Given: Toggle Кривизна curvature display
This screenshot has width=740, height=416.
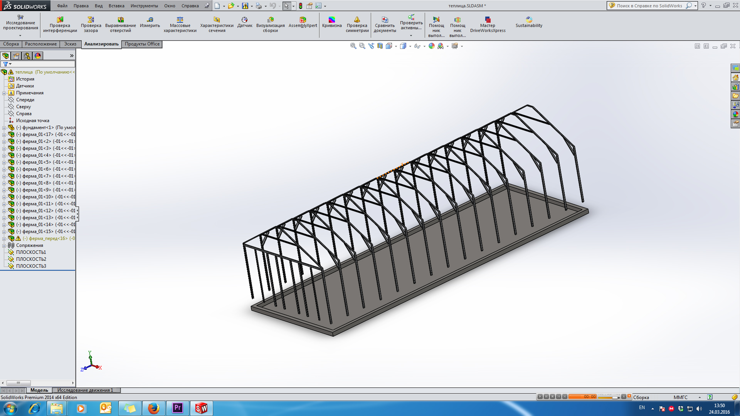Looking at the screenshot, I should pyautogui.click(x=332, y=22).
